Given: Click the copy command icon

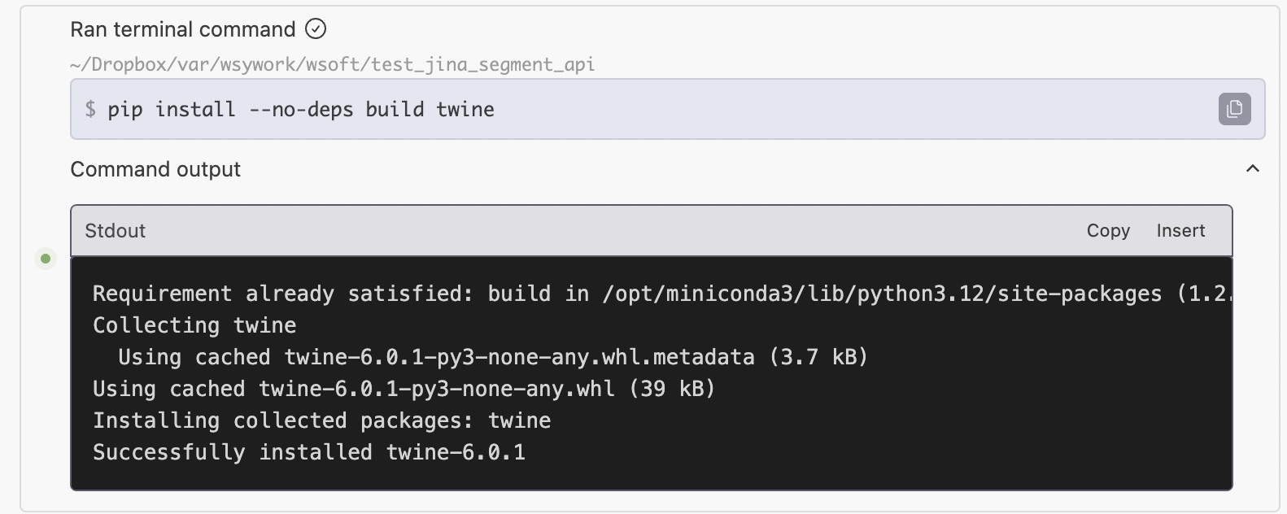Looking at the screenshot, I should click(x=1234, y=109).
